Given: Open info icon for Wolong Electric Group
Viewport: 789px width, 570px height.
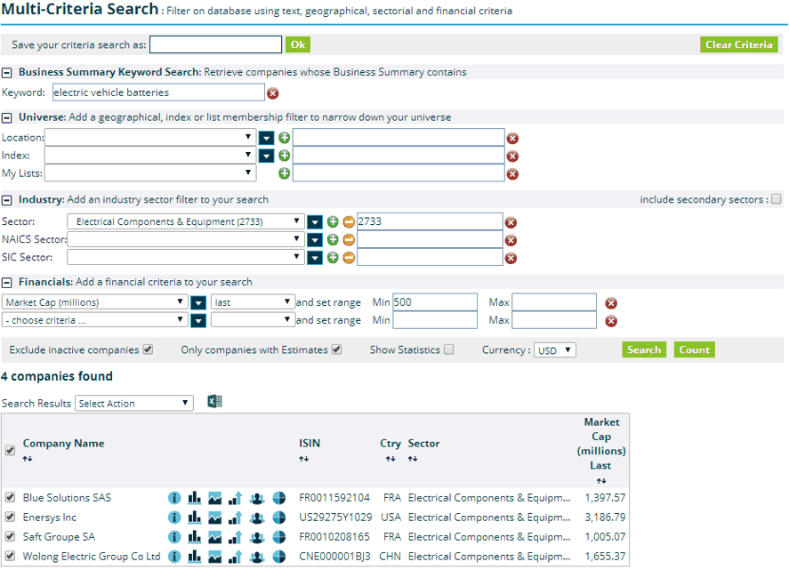Looking at the screenshot, I should point(174,557).
